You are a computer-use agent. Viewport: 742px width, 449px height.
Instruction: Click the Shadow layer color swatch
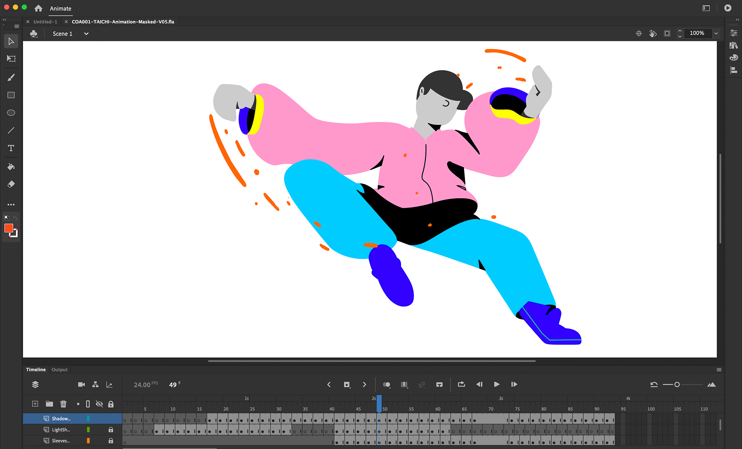point(88,418)
